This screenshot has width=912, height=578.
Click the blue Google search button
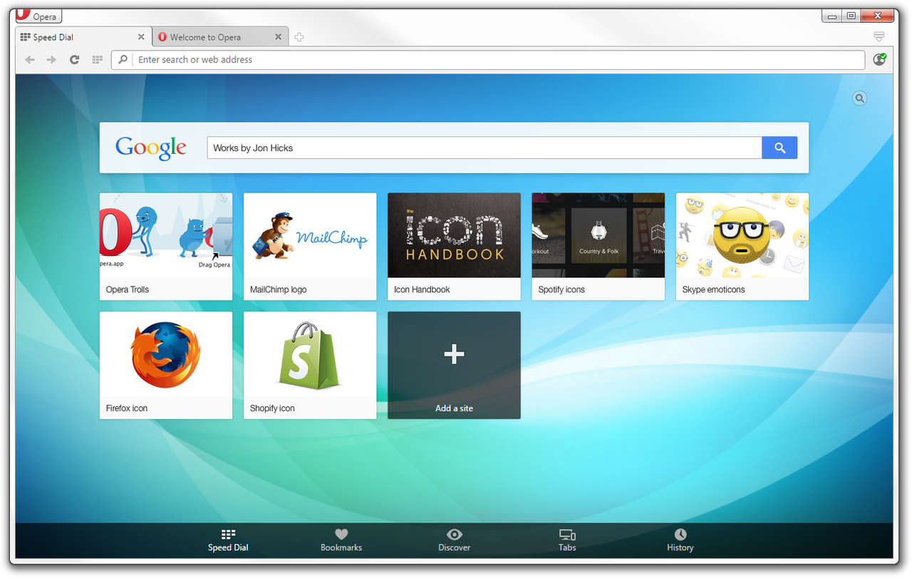point(779,148)
